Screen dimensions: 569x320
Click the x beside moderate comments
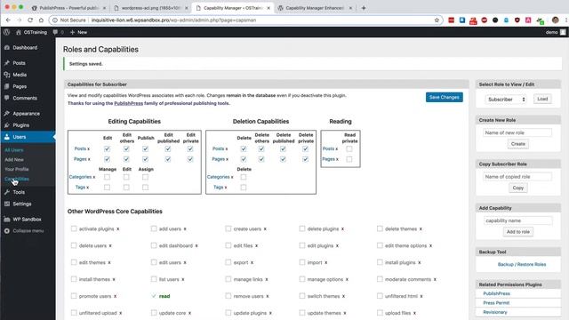tap(435, 280)
